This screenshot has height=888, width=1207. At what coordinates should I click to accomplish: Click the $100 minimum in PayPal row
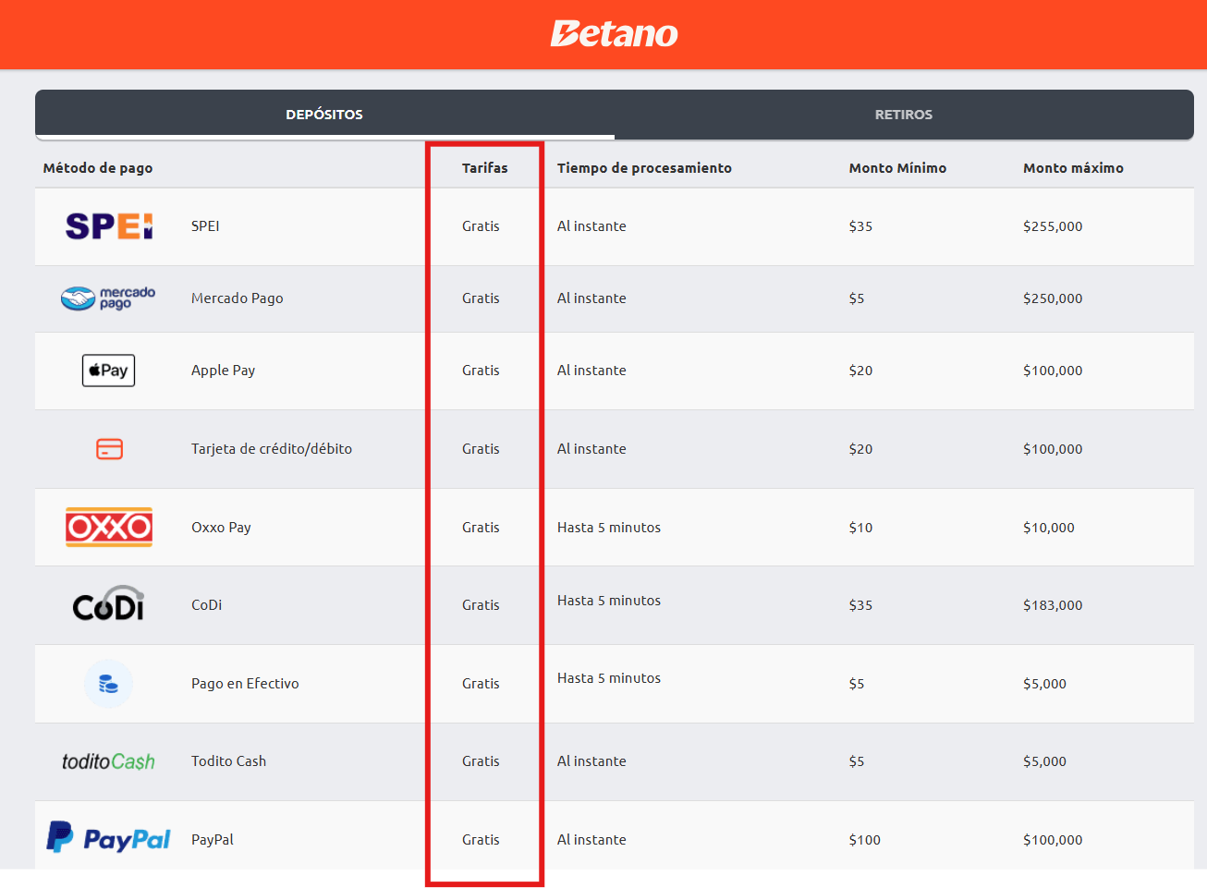[x=865, y=840]
